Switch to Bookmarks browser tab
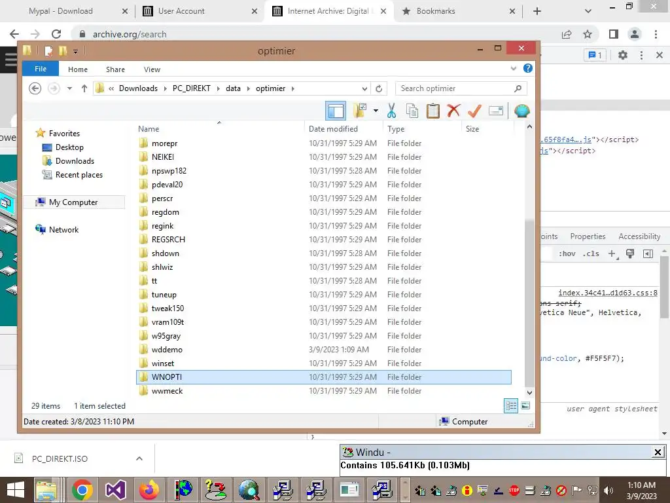The height and width of the screenshot is (503, 670). [435, 11]
